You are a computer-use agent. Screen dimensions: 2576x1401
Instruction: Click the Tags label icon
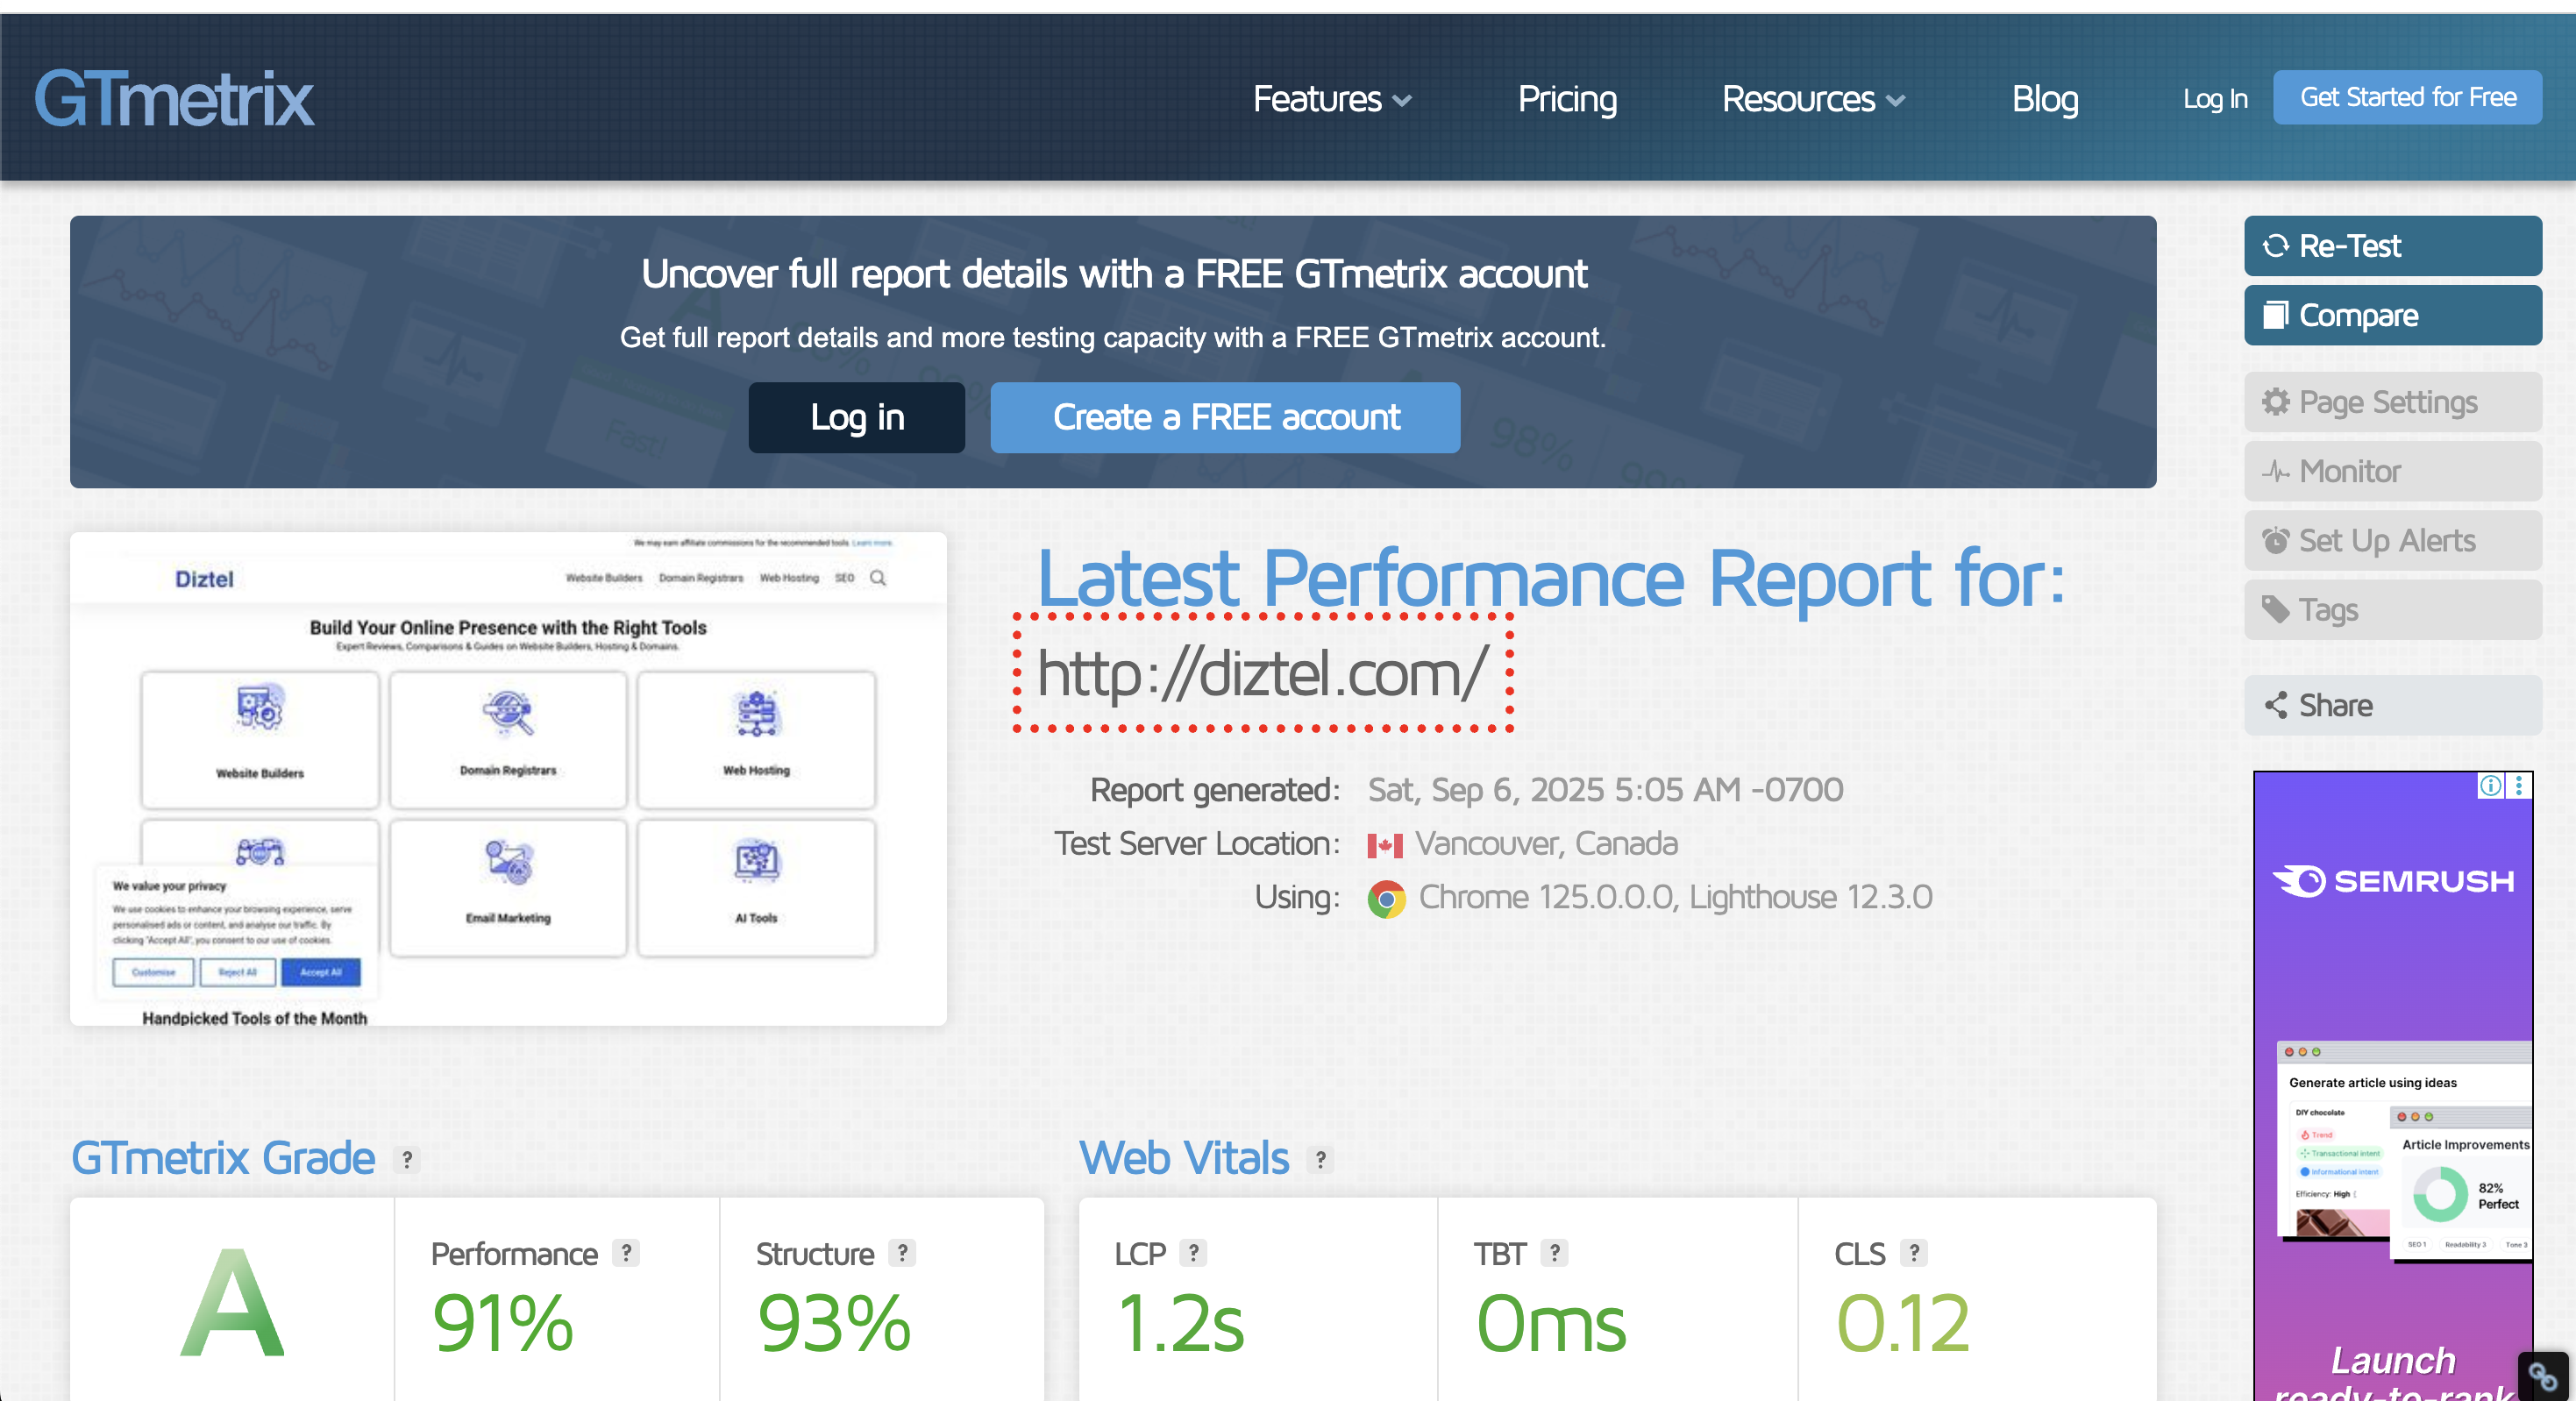coord(2275,610)
